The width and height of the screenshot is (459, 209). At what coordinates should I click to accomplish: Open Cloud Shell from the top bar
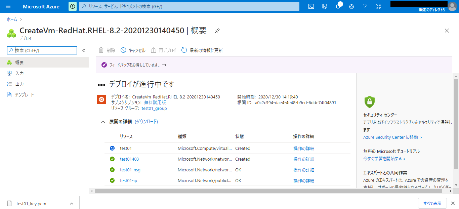tap(311, 6)
